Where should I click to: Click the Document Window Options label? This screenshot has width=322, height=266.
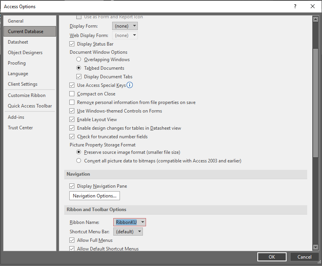99,52
